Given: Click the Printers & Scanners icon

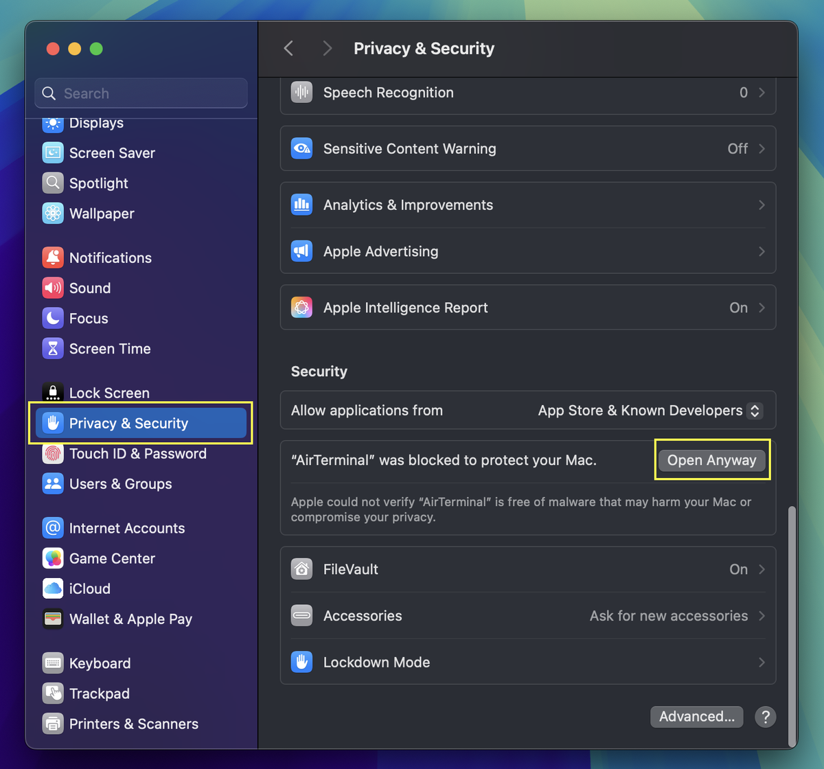Looking at the screenshot, I should point(53,723).
